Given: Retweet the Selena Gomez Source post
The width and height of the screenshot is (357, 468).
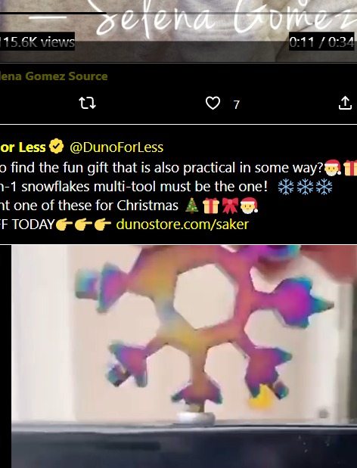Looking at the screenshot, I should click(87, 103).
